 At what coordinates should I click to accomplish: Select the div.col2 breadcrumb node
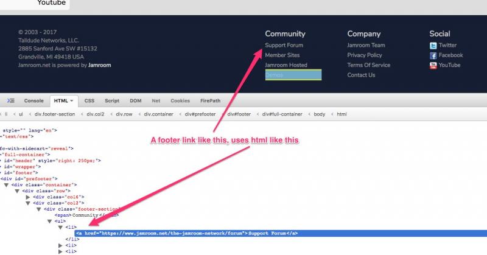(96, 114)
